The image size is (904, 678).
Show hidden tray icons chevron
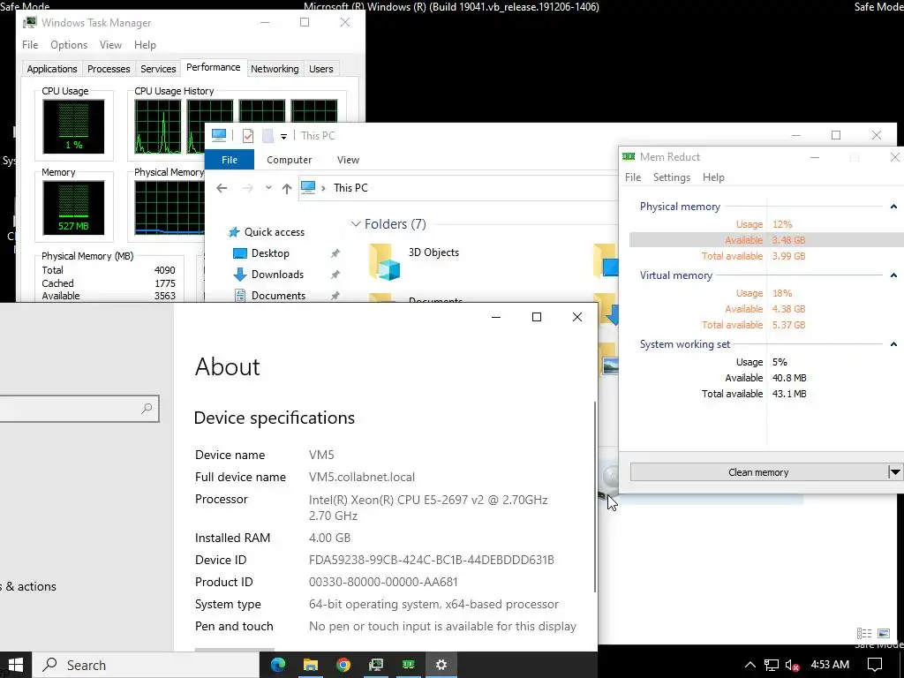(750, 665)
